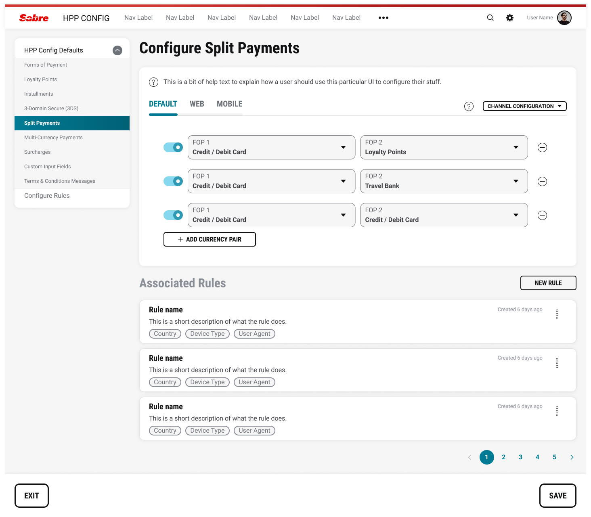Go to page 5 of rules
Image resolution: width=591 pixels, height=517 pixels.
coord(555,457)
